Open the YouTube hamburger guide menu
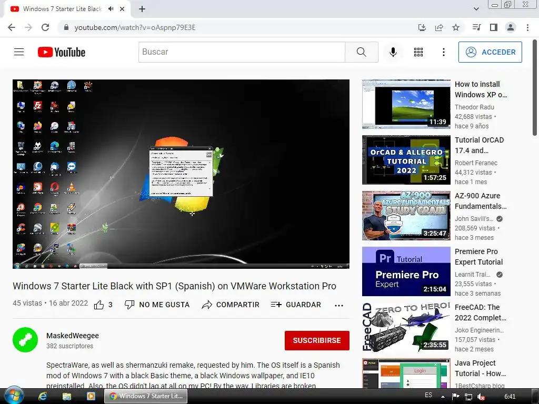The image size is (539, 404). (x=19, y=52)
